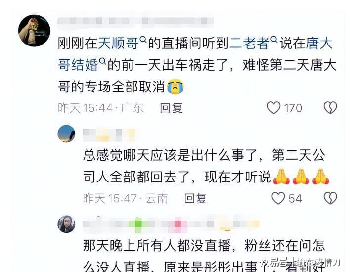Like the comment with 170 likes
The image size is (350, 272).
click(274, 108)
